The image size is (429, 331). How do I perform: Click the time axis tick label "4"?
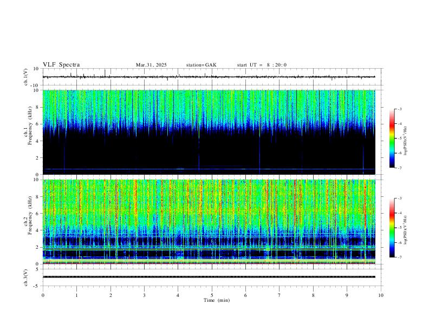(178, 295)
